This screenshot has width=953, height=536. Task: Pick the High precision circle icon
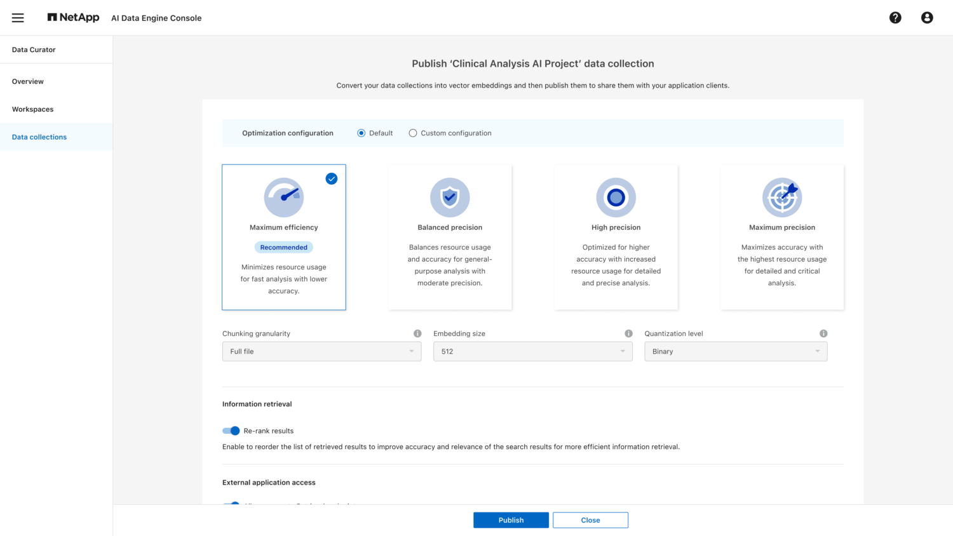point(616,198)
